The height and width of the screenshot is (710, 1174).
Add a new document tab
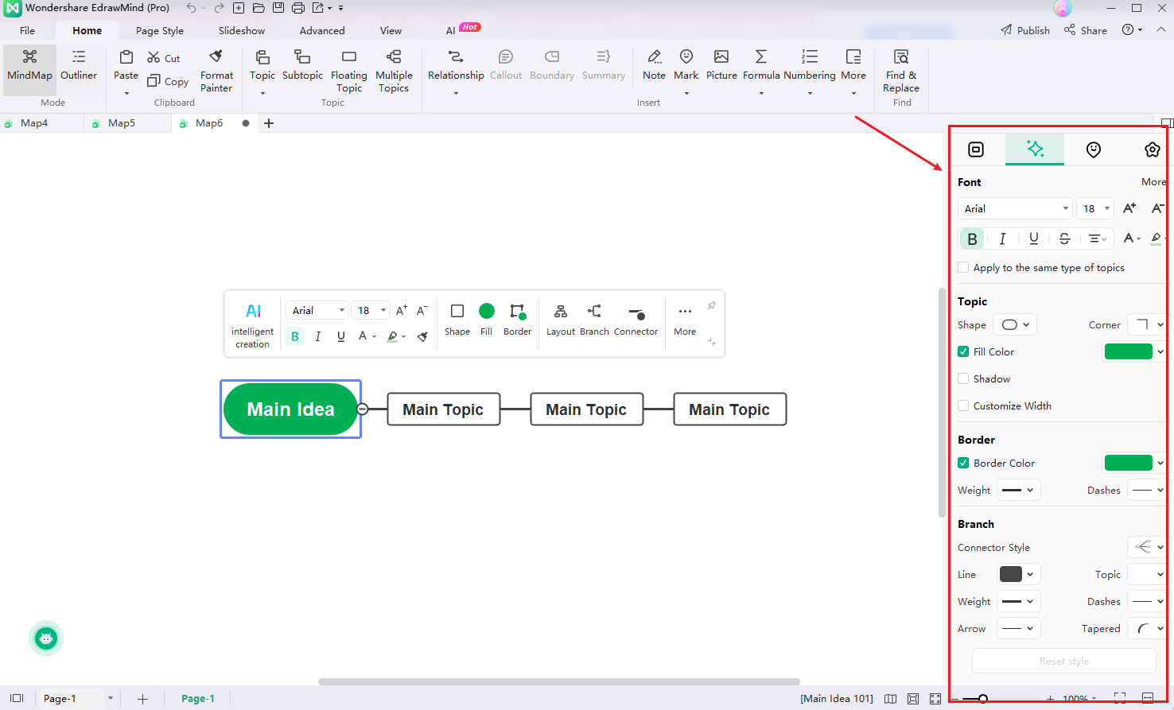point(269,123)
